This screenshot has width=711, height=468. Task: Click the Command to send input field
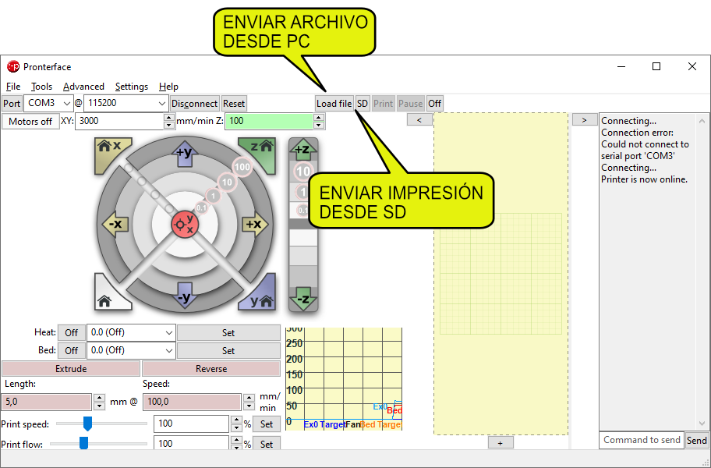point(641,440)
